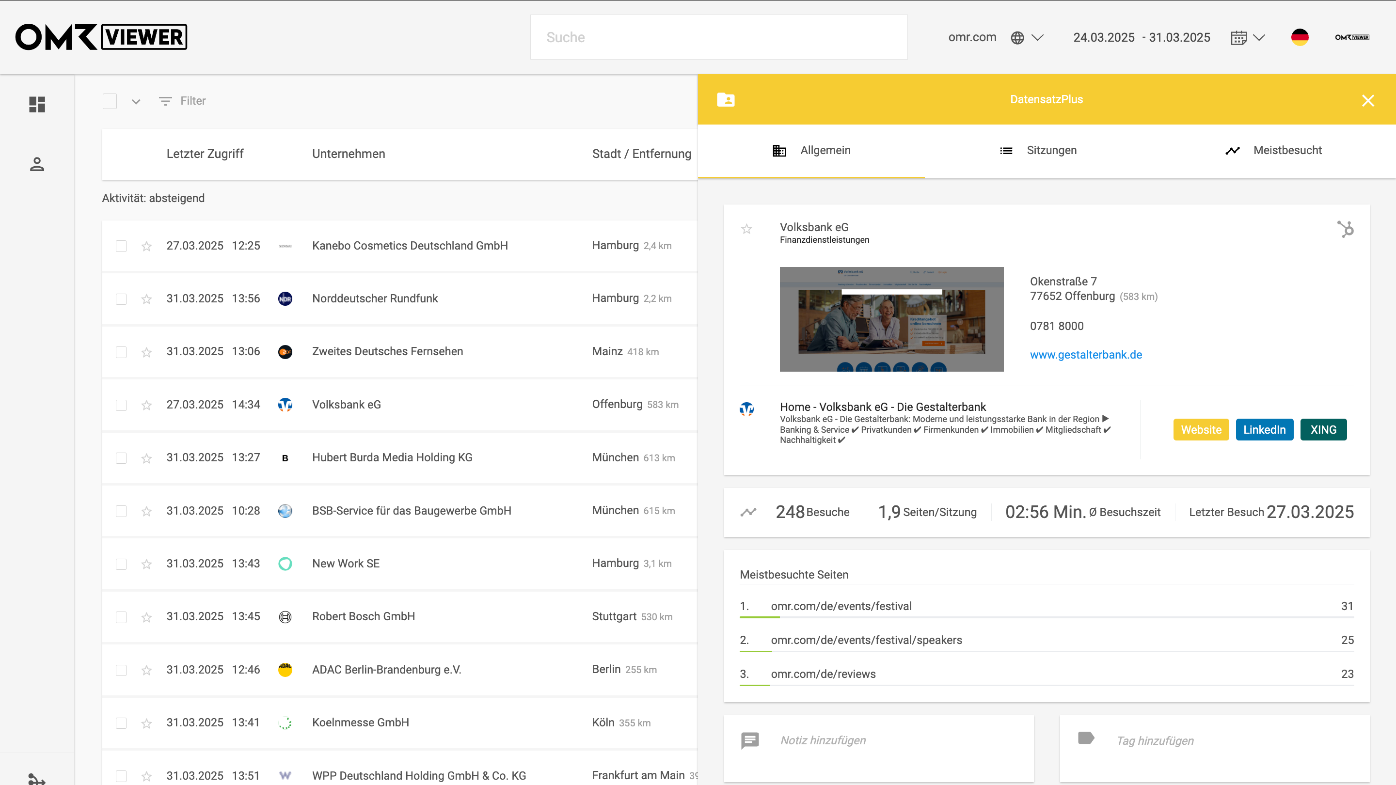Click the Suche search field

(718, 37)
